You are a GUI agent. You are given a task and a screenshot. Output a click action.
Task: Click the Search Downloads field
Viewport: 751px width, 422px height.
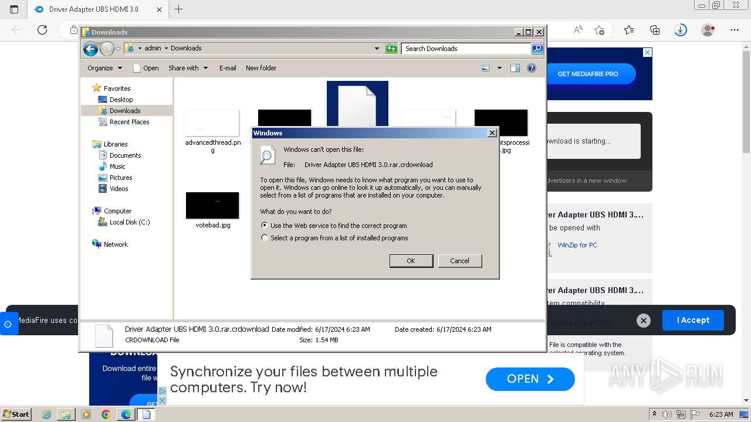click(x=466, y=49)
